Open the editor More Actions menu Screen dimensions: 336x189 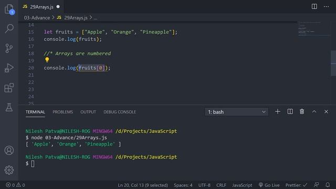click(x=327, y=6)
